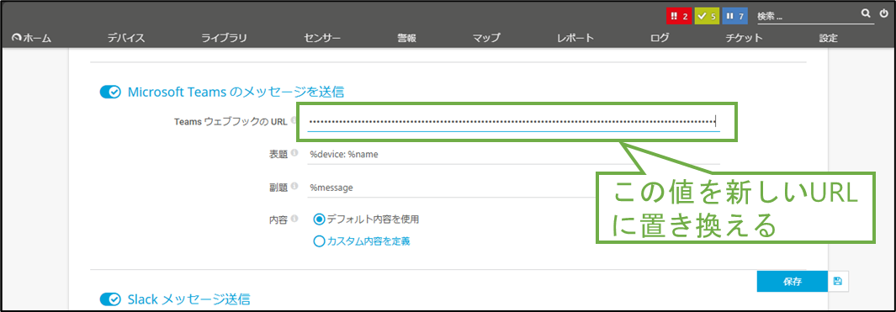Viewport: 896px width, 312px height.
Task: Open the チケット menu
Action: 744,39
